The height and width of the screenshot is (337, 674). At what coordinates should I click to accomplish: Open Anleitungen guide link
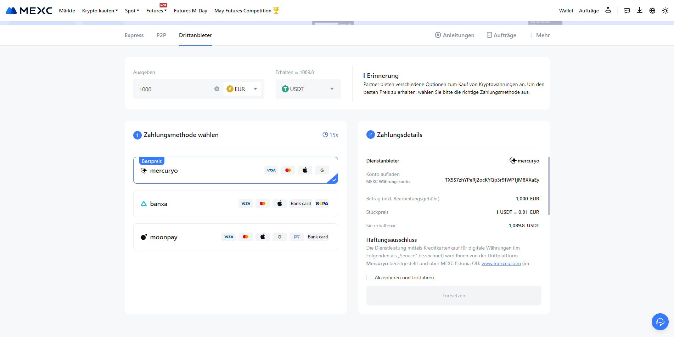point(455,35)
